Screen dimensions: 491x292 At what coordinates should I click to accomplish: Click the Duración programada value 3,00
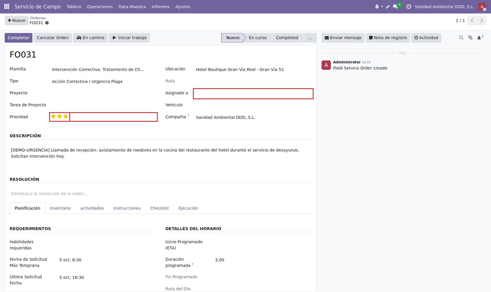[x=219, y=260]
